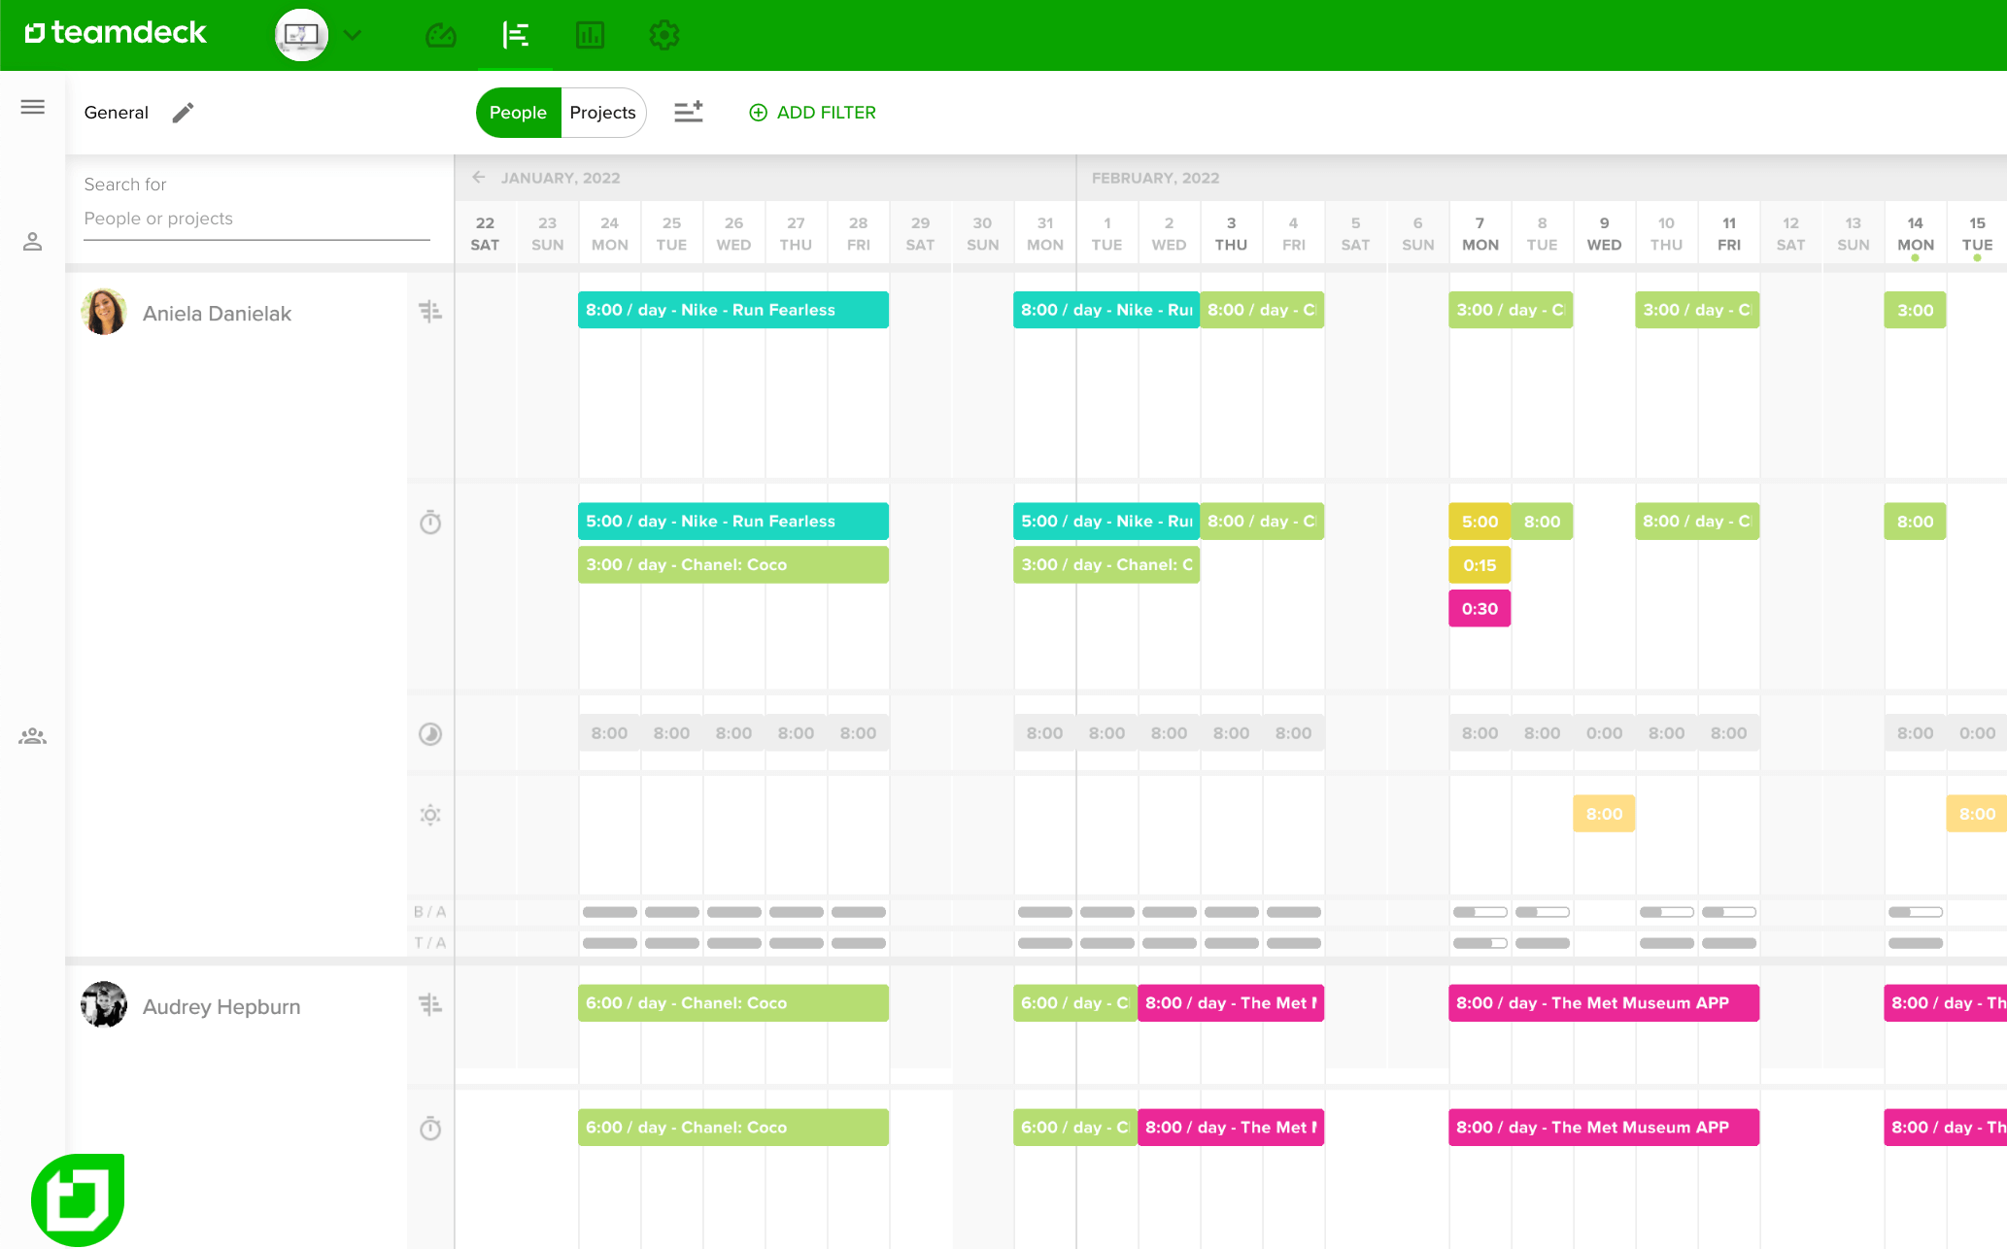The height and width of the screenshot is (1249, 2007).
Task: Click the 7 MON date header
Action: (x=1480, y=234)
